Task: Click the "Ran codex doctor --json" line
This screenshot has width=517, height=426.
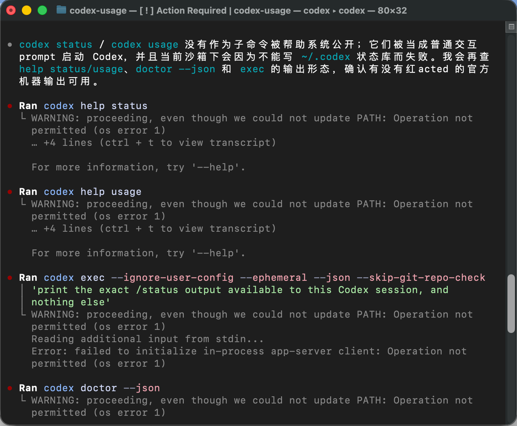Action: 89,388
